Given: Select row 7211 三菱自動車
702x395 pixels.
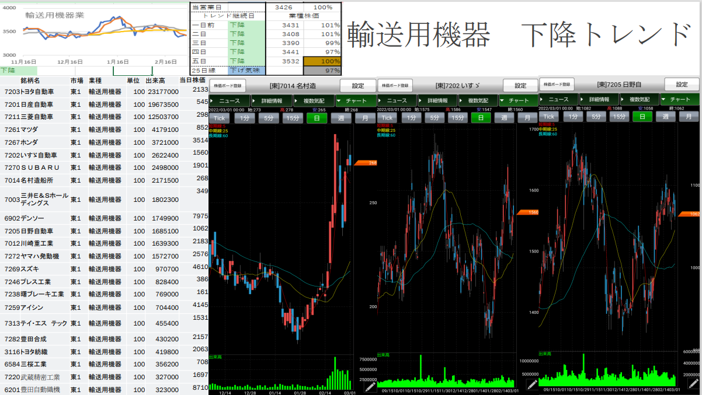Looking at the screenshot, I should tap(104, 117).
